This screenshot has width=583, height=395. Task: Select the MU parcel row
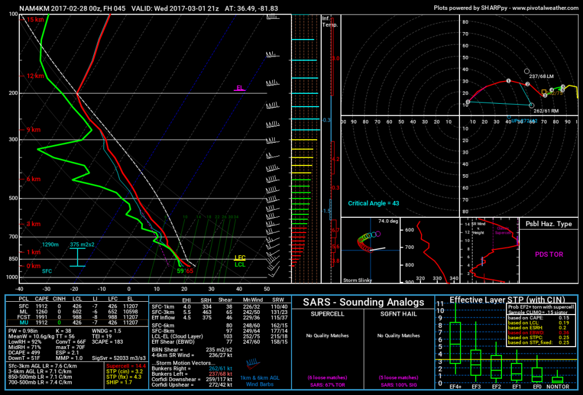(x=78, y=323)
